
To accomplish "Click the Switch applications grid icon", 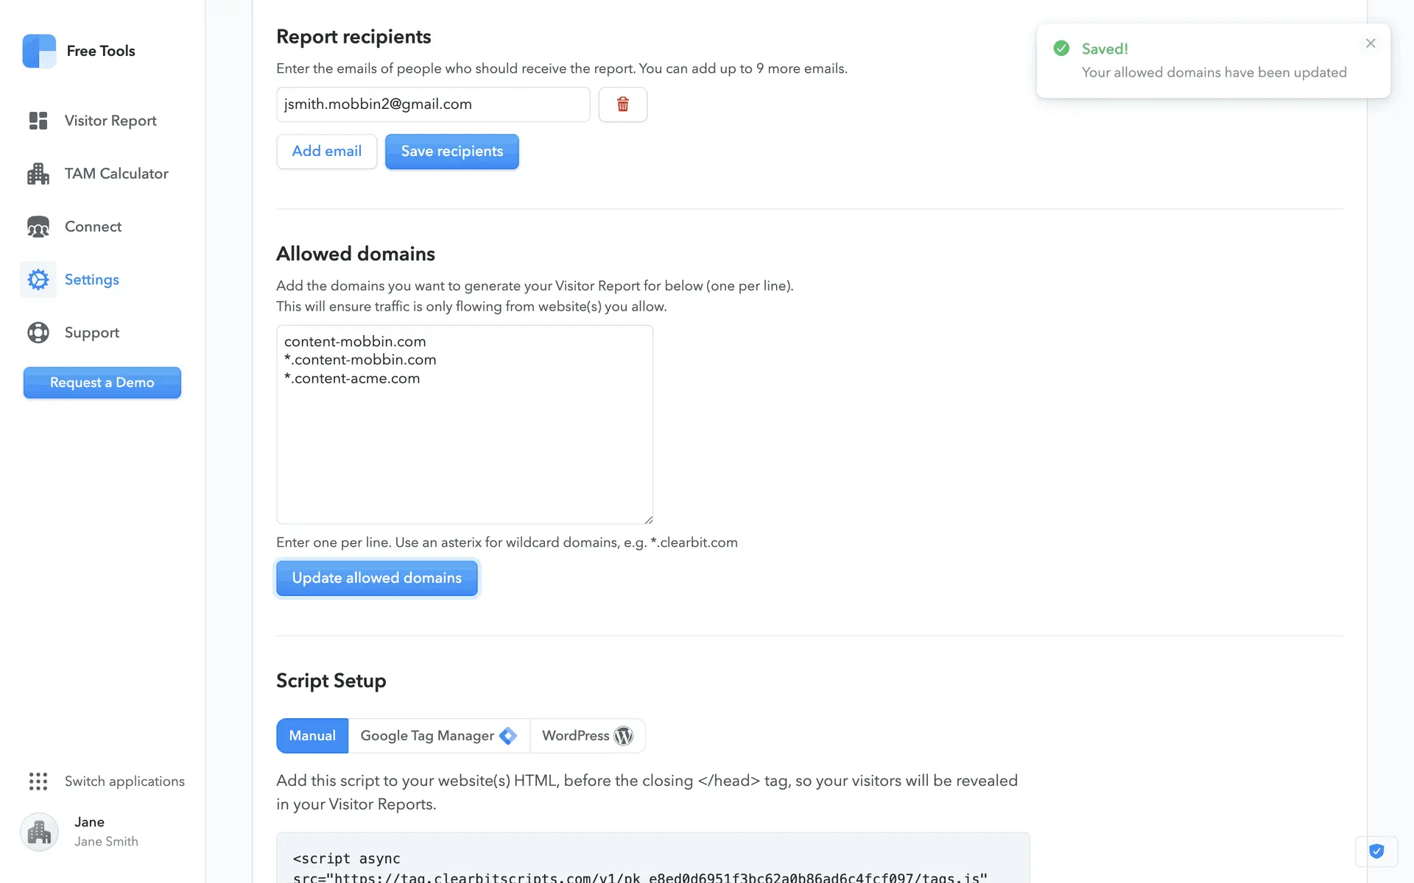I will 38,781.
